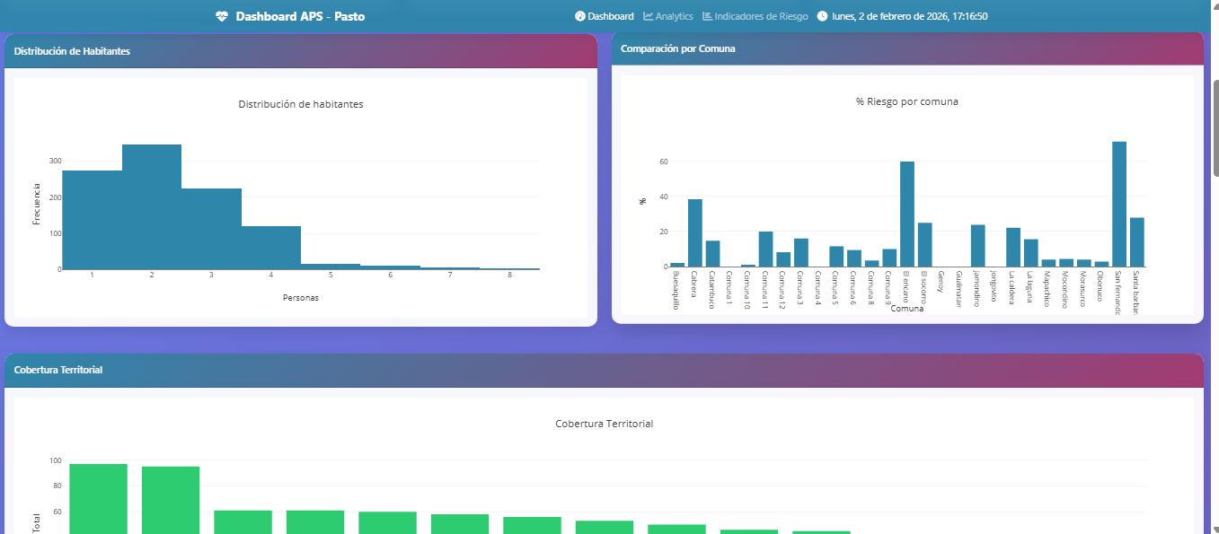Click the Obonuco axis label
This screenshot has width=1219, height=534.
pyautogui.click(x=1100, y=286)
